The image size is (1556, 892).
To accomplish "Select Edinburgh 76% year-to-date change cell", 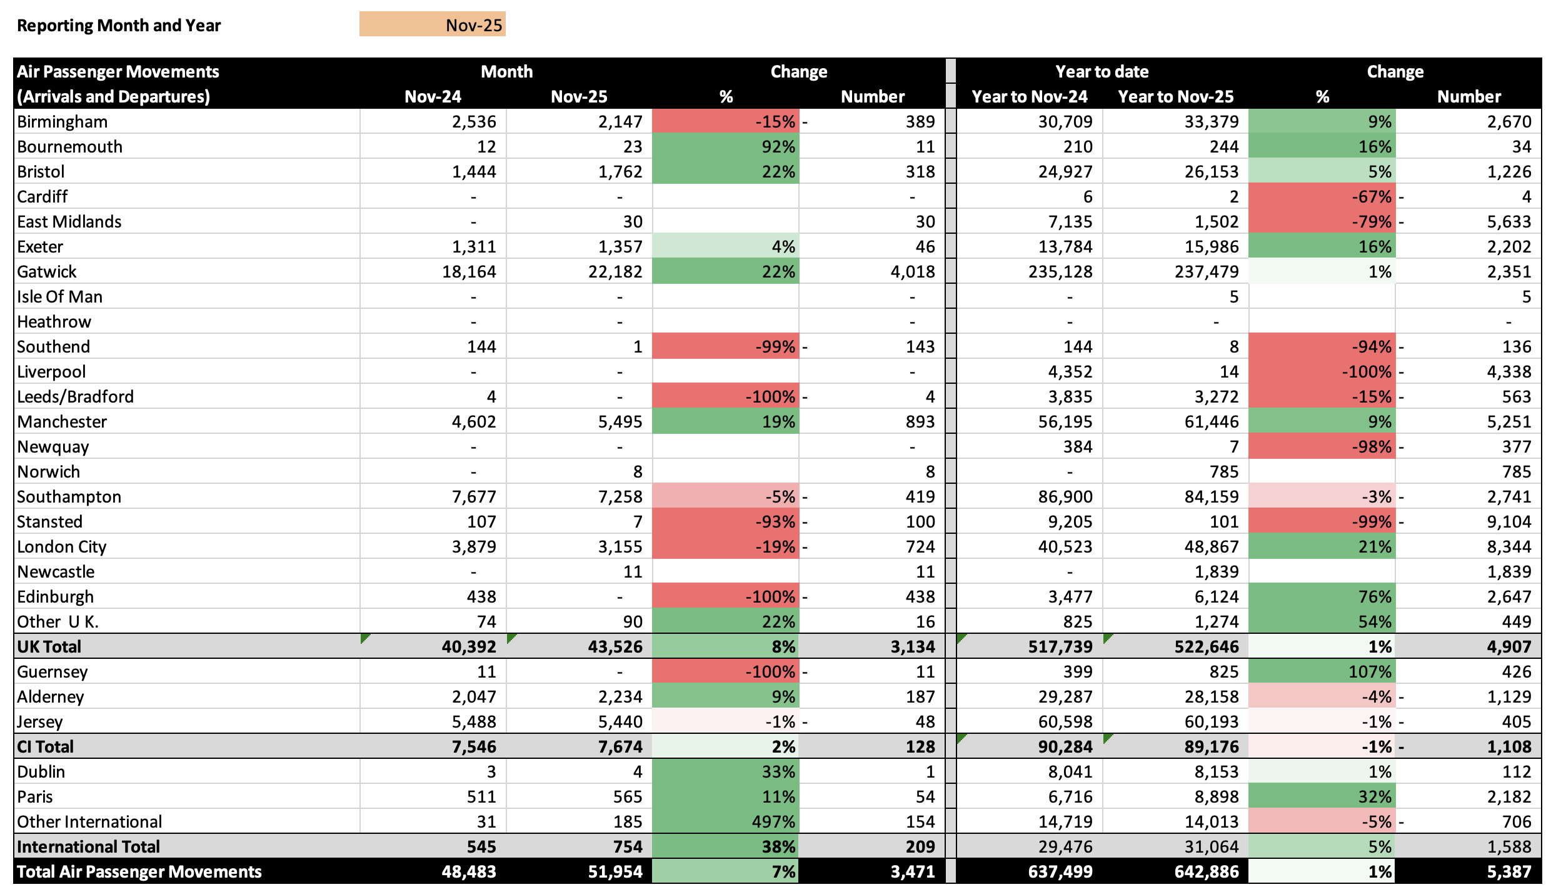I will click(x=1322, y=596).
